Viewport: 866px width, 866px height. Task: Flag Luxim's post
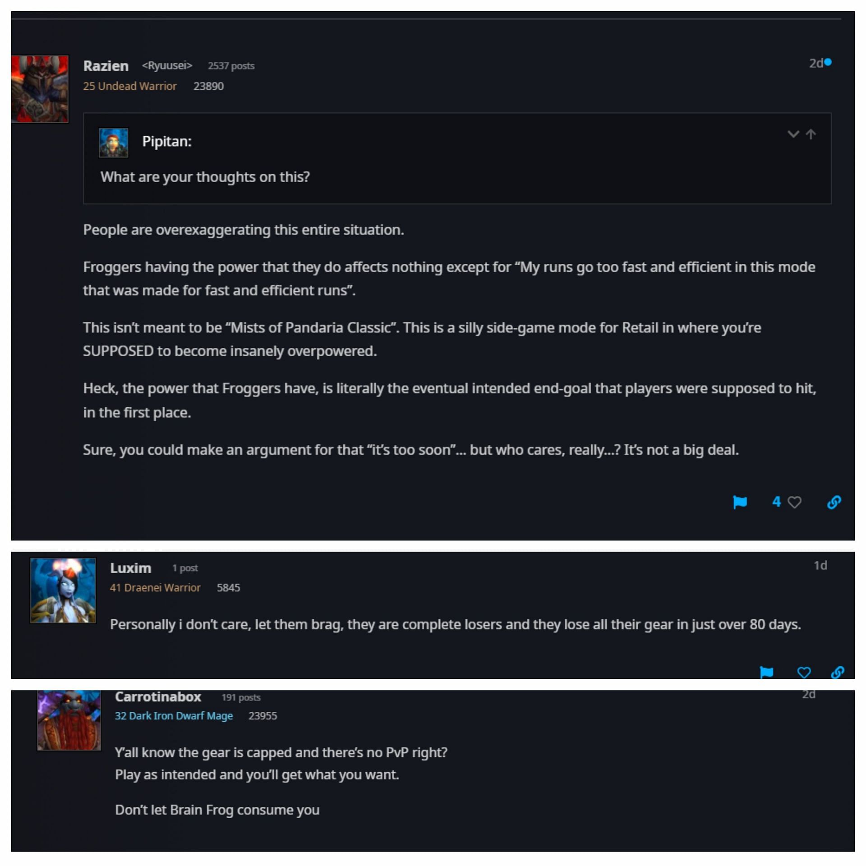[x=766, y=672]
